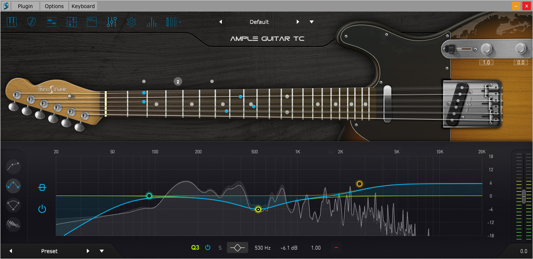Click the second guitar knob above 0.0
The width and height of the screenshot is (533, 259).
click(521, 49)
